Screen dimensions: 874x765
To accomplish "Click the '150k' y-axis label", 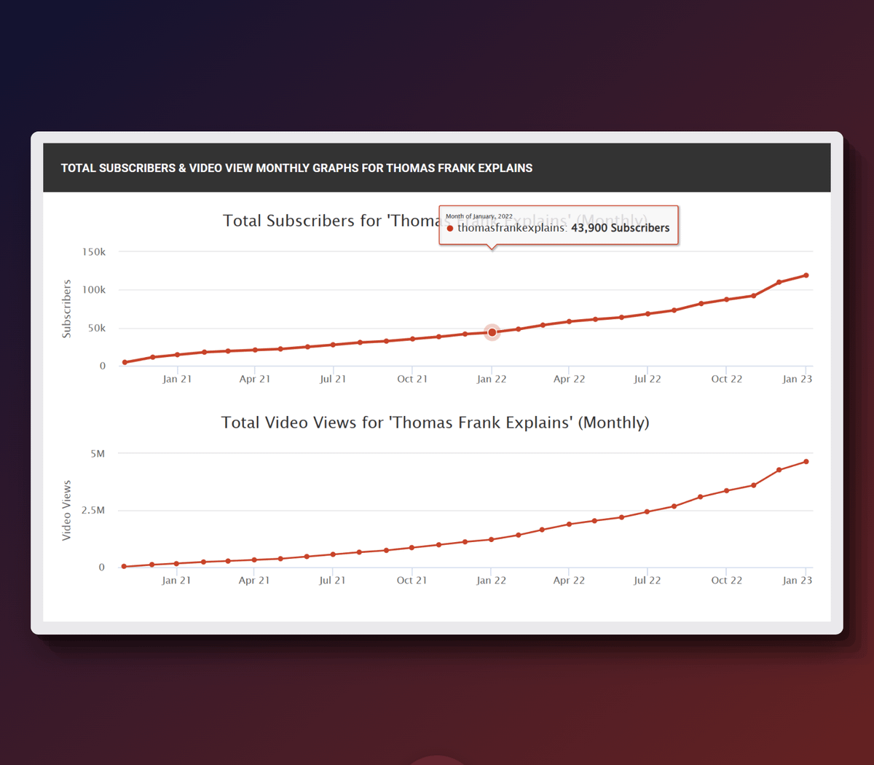I will (94, 252).
